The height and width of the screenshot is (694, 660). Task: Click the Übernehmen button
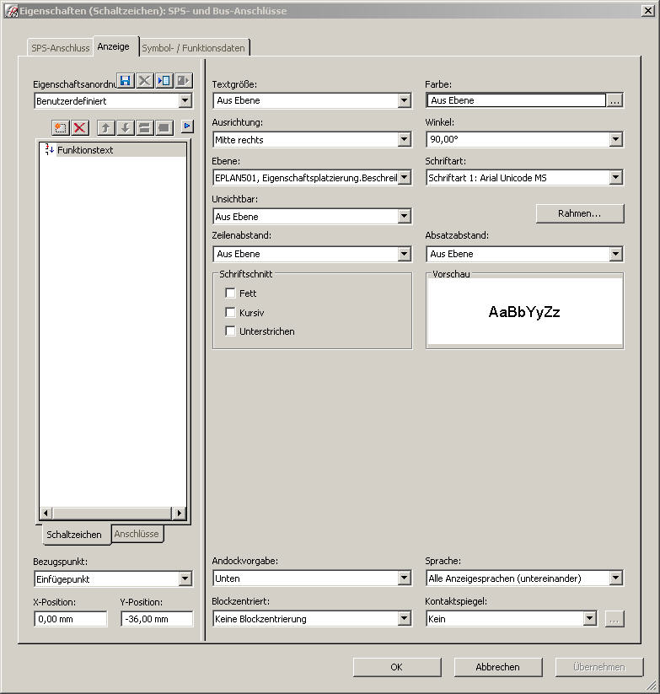point(599,667)
